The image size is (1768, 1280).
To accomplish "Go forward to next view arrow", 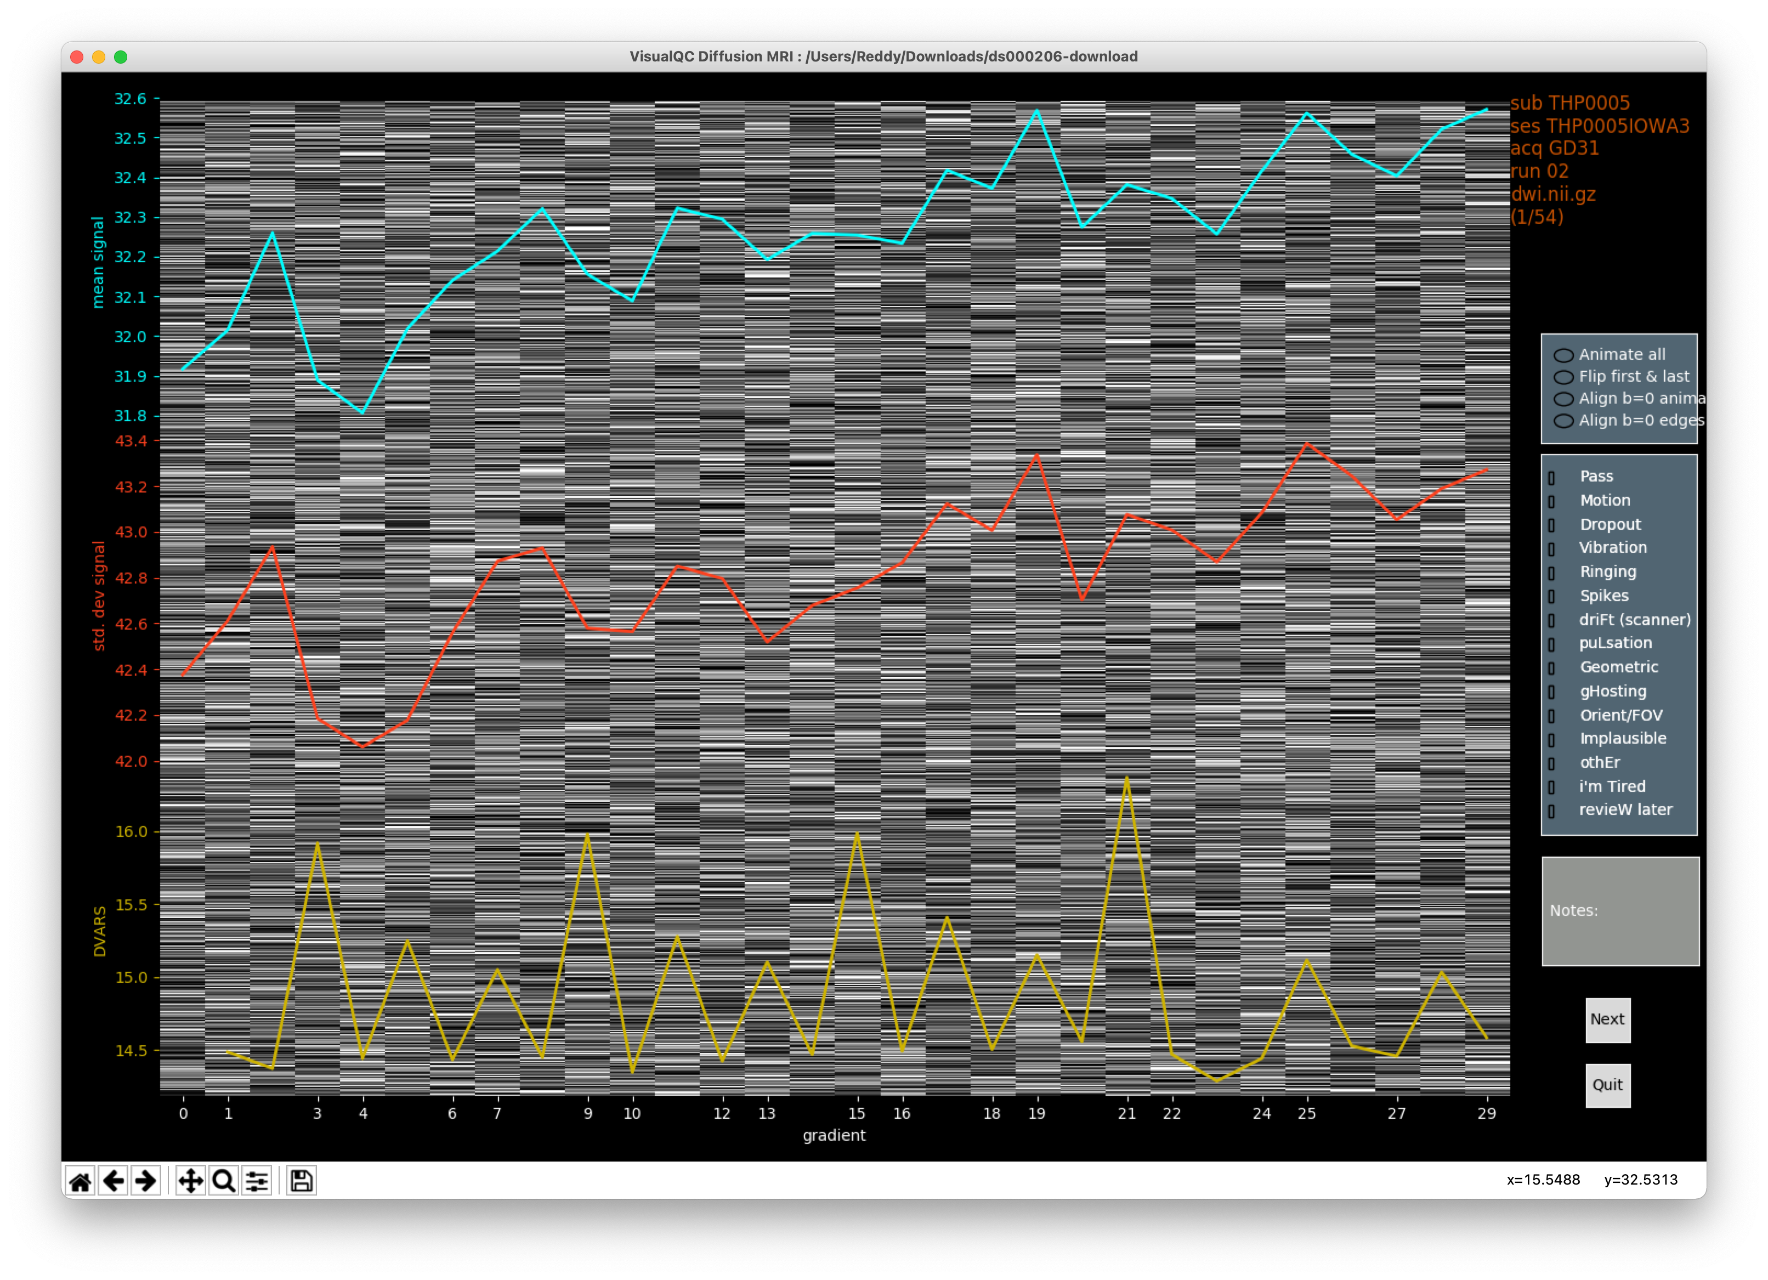I will click(146, 1180).
